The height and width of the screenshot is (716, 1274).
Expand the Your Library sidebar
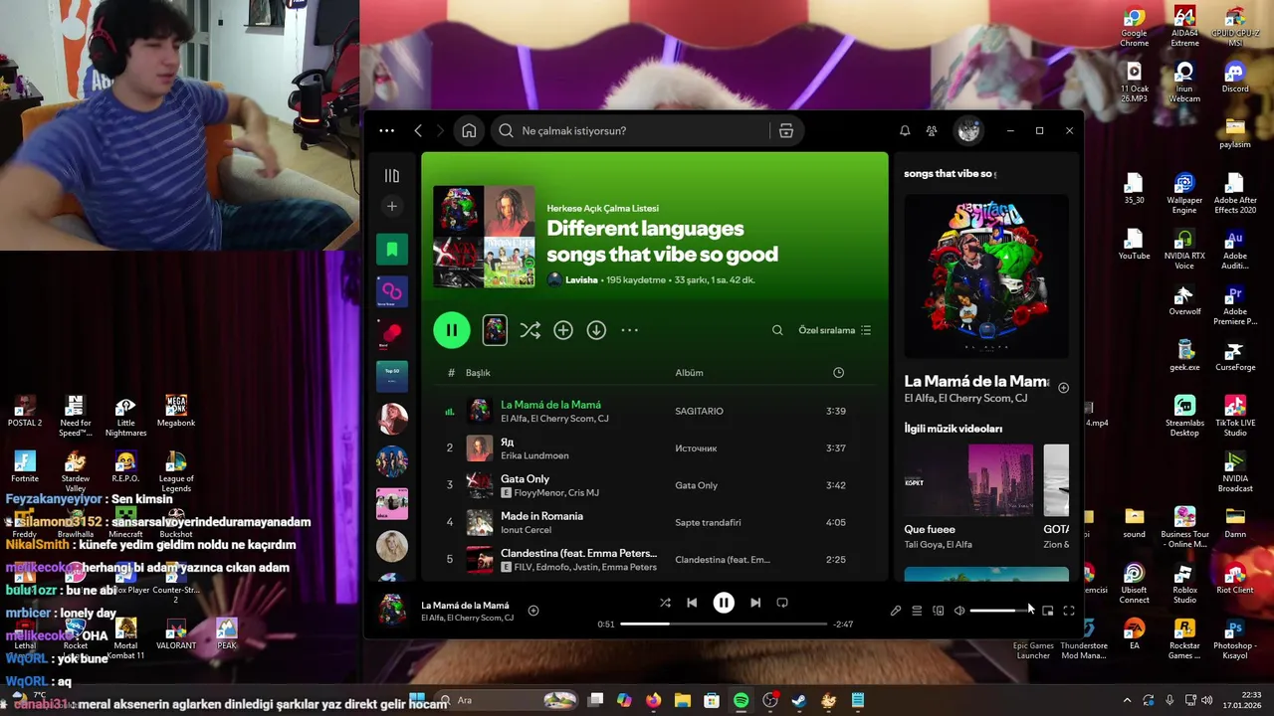click(x=392, y=176)
